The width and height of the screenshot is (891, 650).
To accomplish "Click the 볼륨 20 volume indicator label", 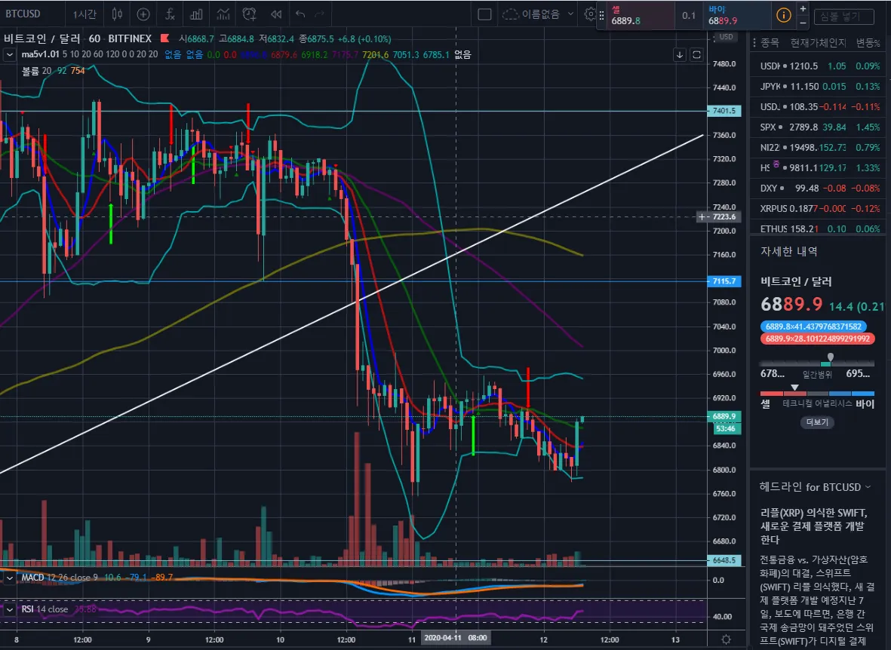I will coord(36,71).
